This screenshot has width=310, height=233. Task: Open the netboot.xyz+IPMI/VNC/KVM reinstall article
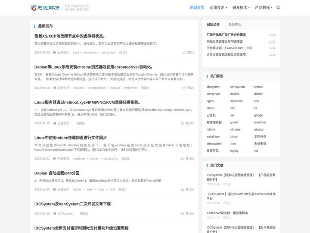88,102
